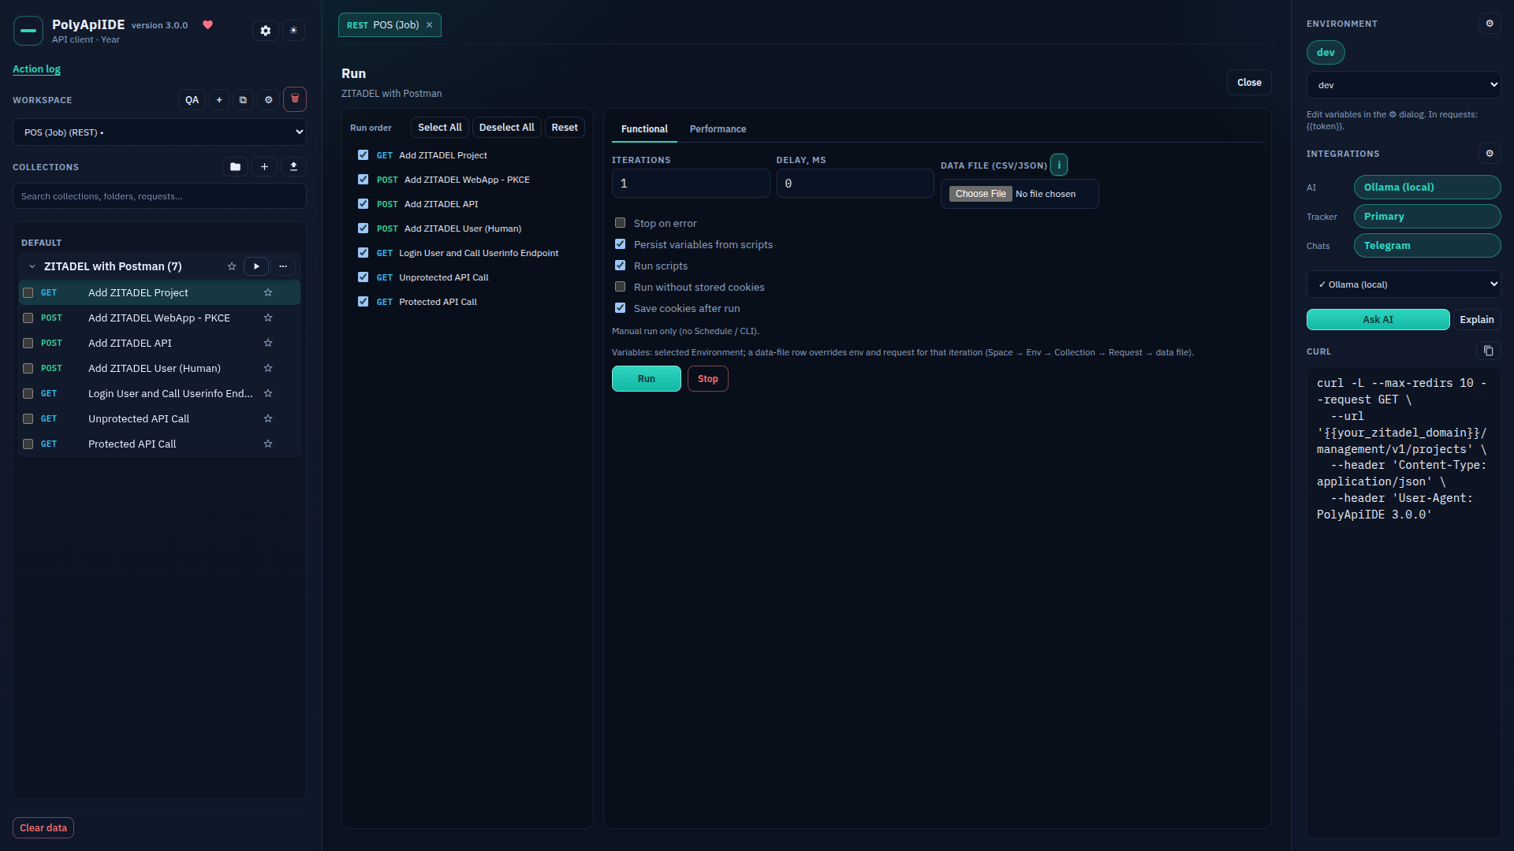This screenshot has width=1514, height=851.
Task: Enable Stop on error checkbox
Action: pos(620,223)
